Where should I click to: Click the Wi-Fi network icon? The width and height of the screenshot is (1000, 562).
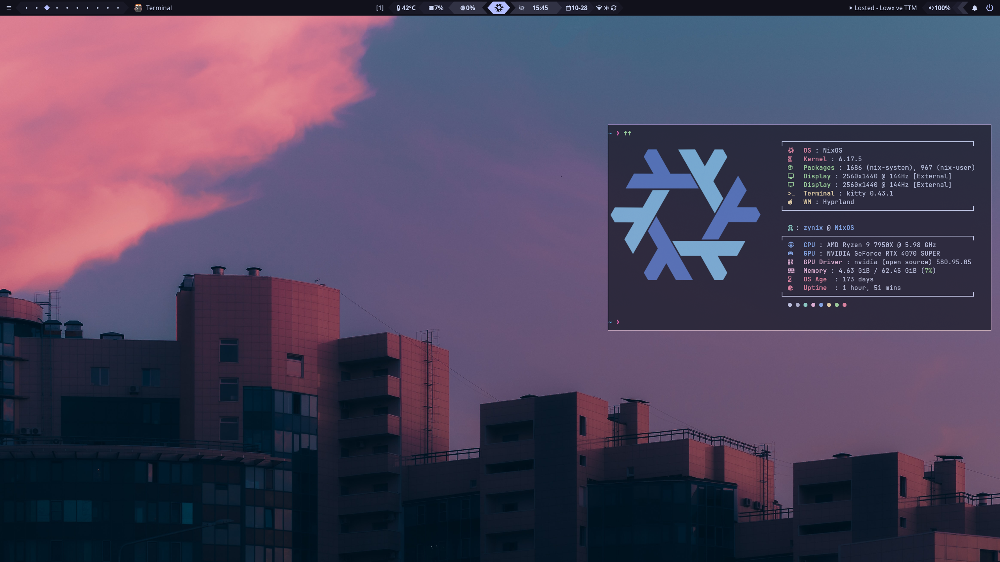[x=599, y=8]
